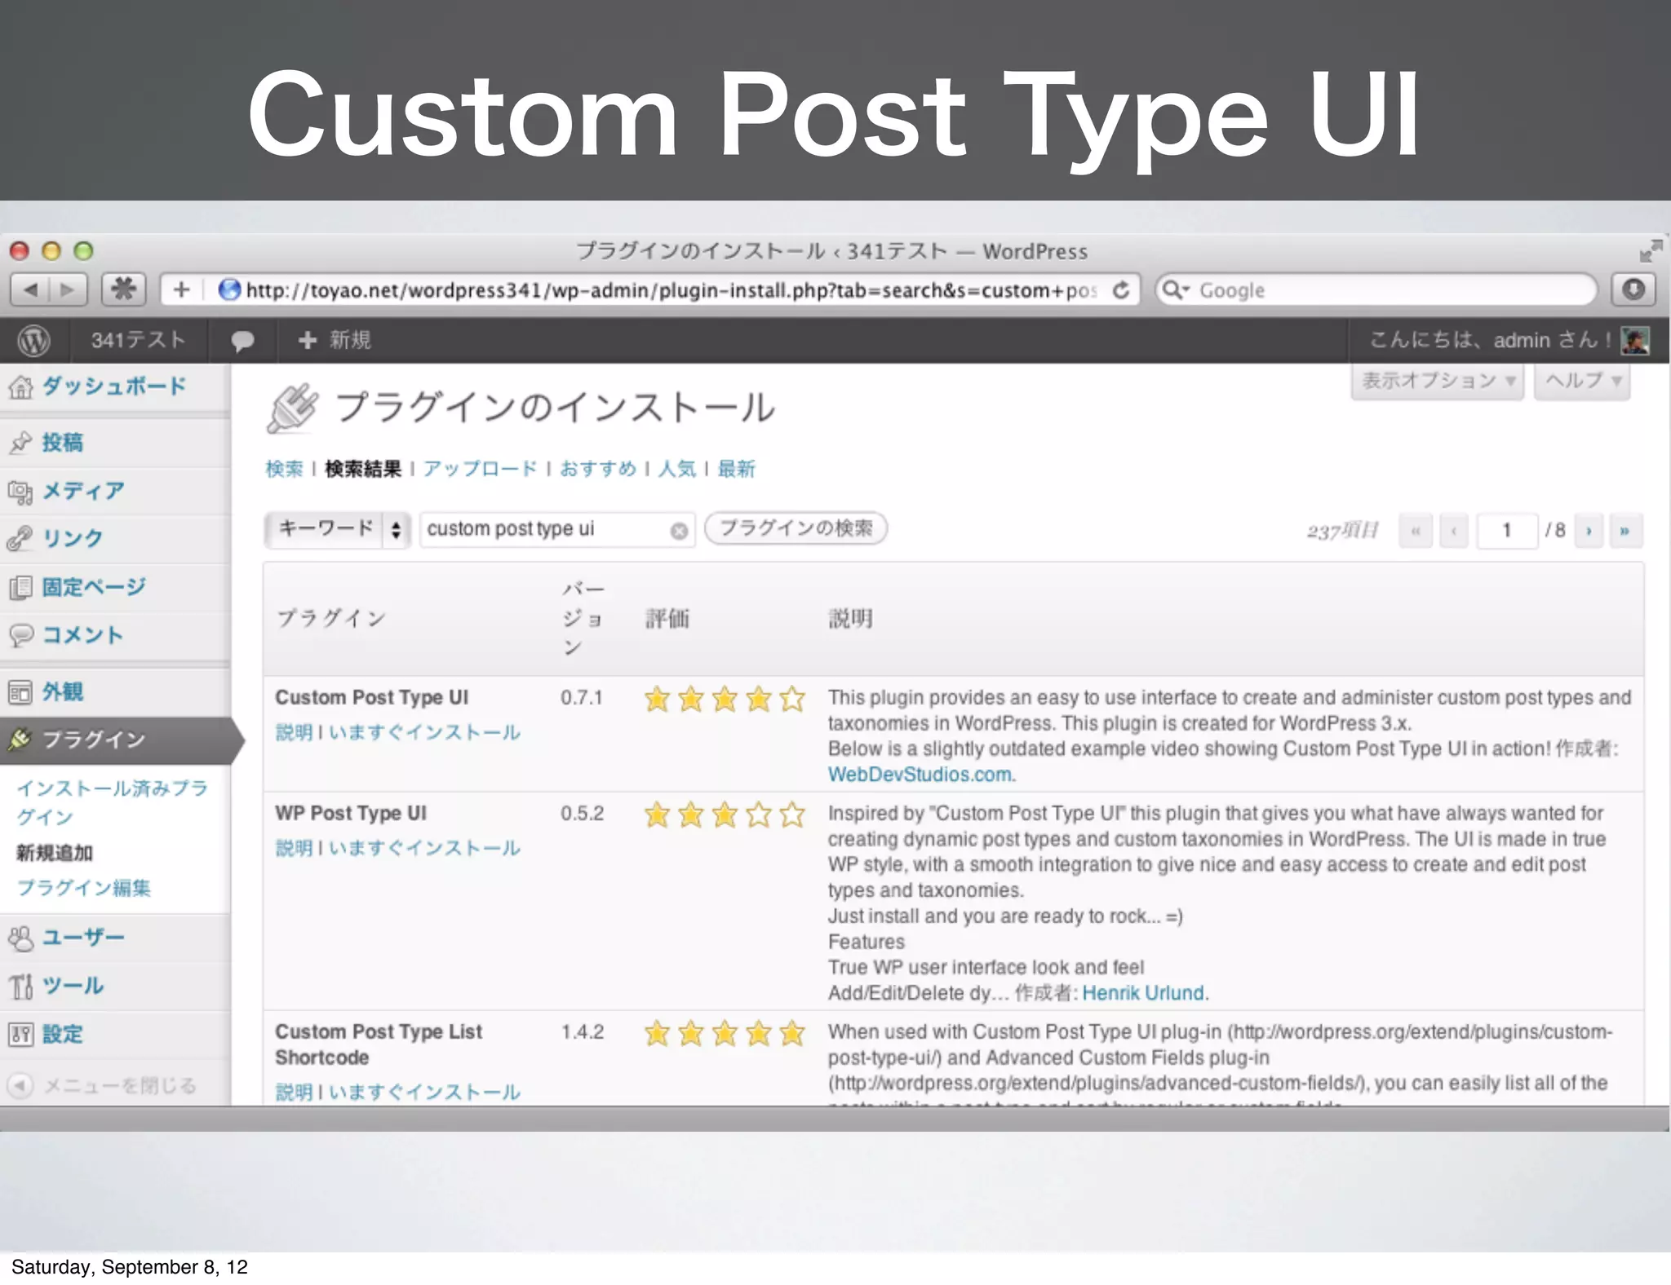
Task: Click the プラグイン column header
Action: click(x=331, y=619)
